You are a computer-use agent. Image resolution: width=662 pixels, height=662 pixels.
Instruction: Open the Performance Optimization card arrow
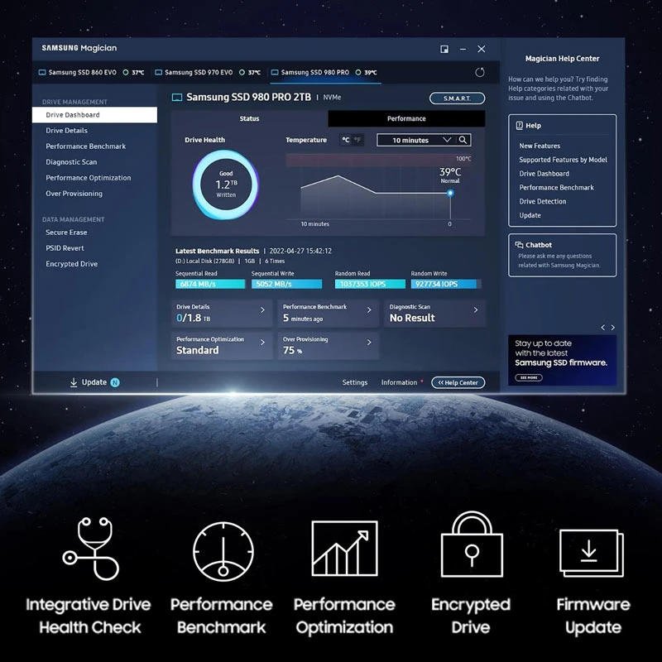(262, 343)
